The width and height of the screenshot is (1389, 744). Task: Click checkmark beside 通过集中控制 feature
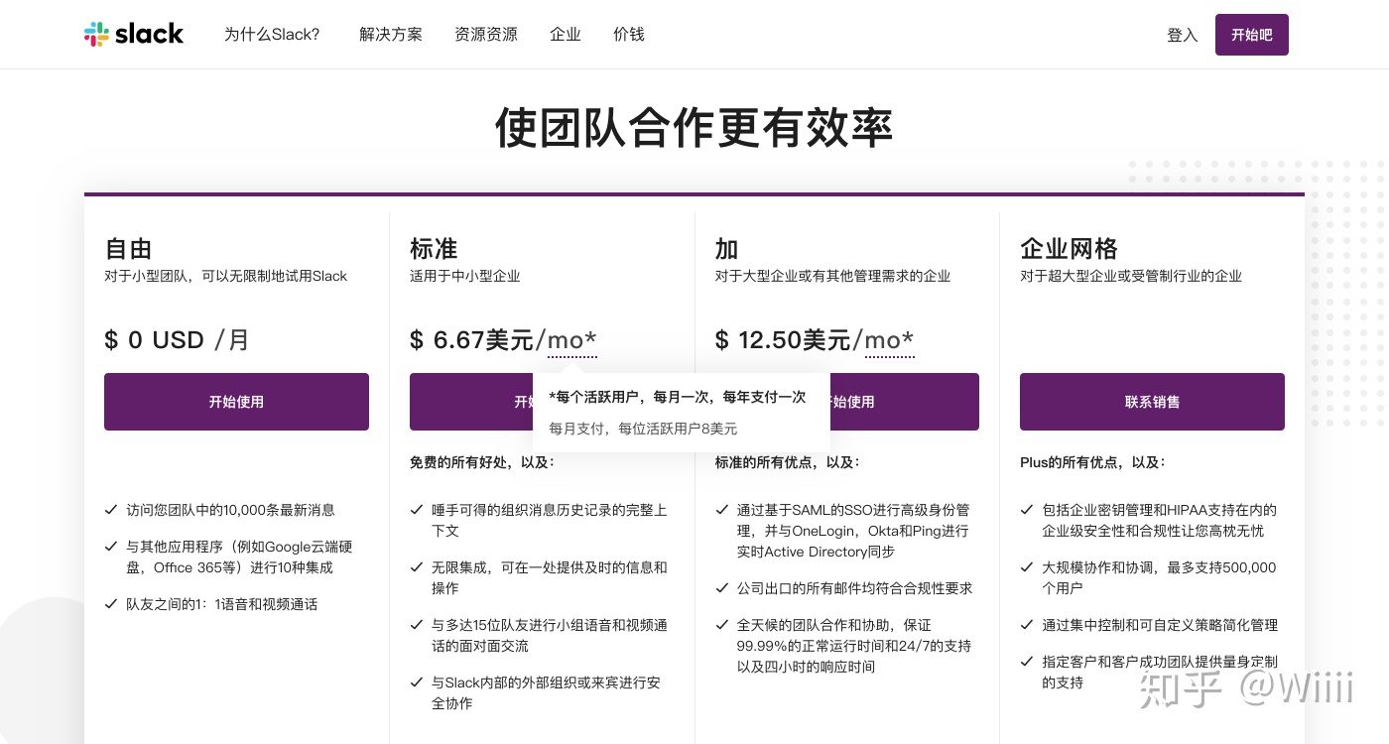coord(1027,625)
